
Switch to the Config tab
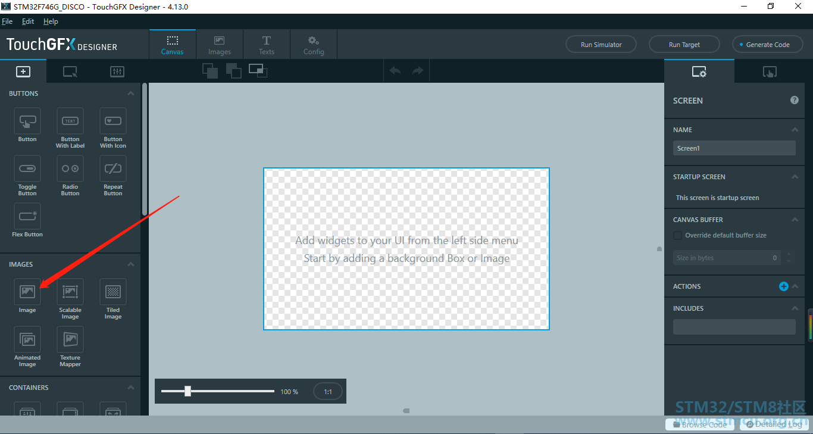(x=314, y=45)
